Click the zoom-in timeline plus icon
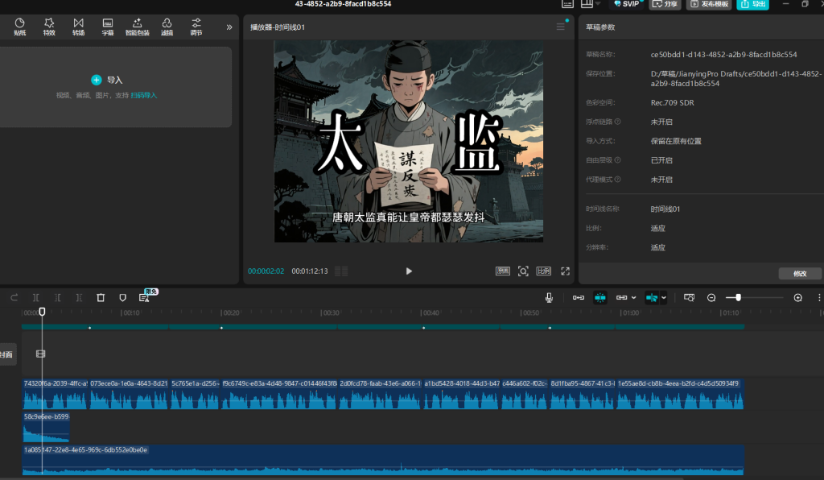 click(x=797, y=297)
